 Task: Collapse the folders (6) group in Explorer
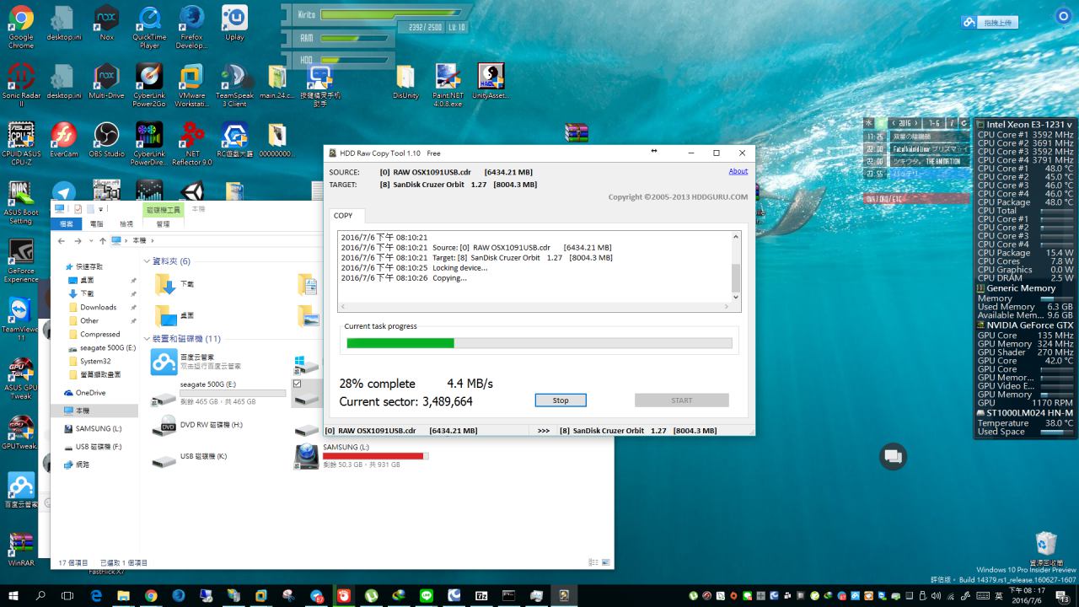point(147,262)
